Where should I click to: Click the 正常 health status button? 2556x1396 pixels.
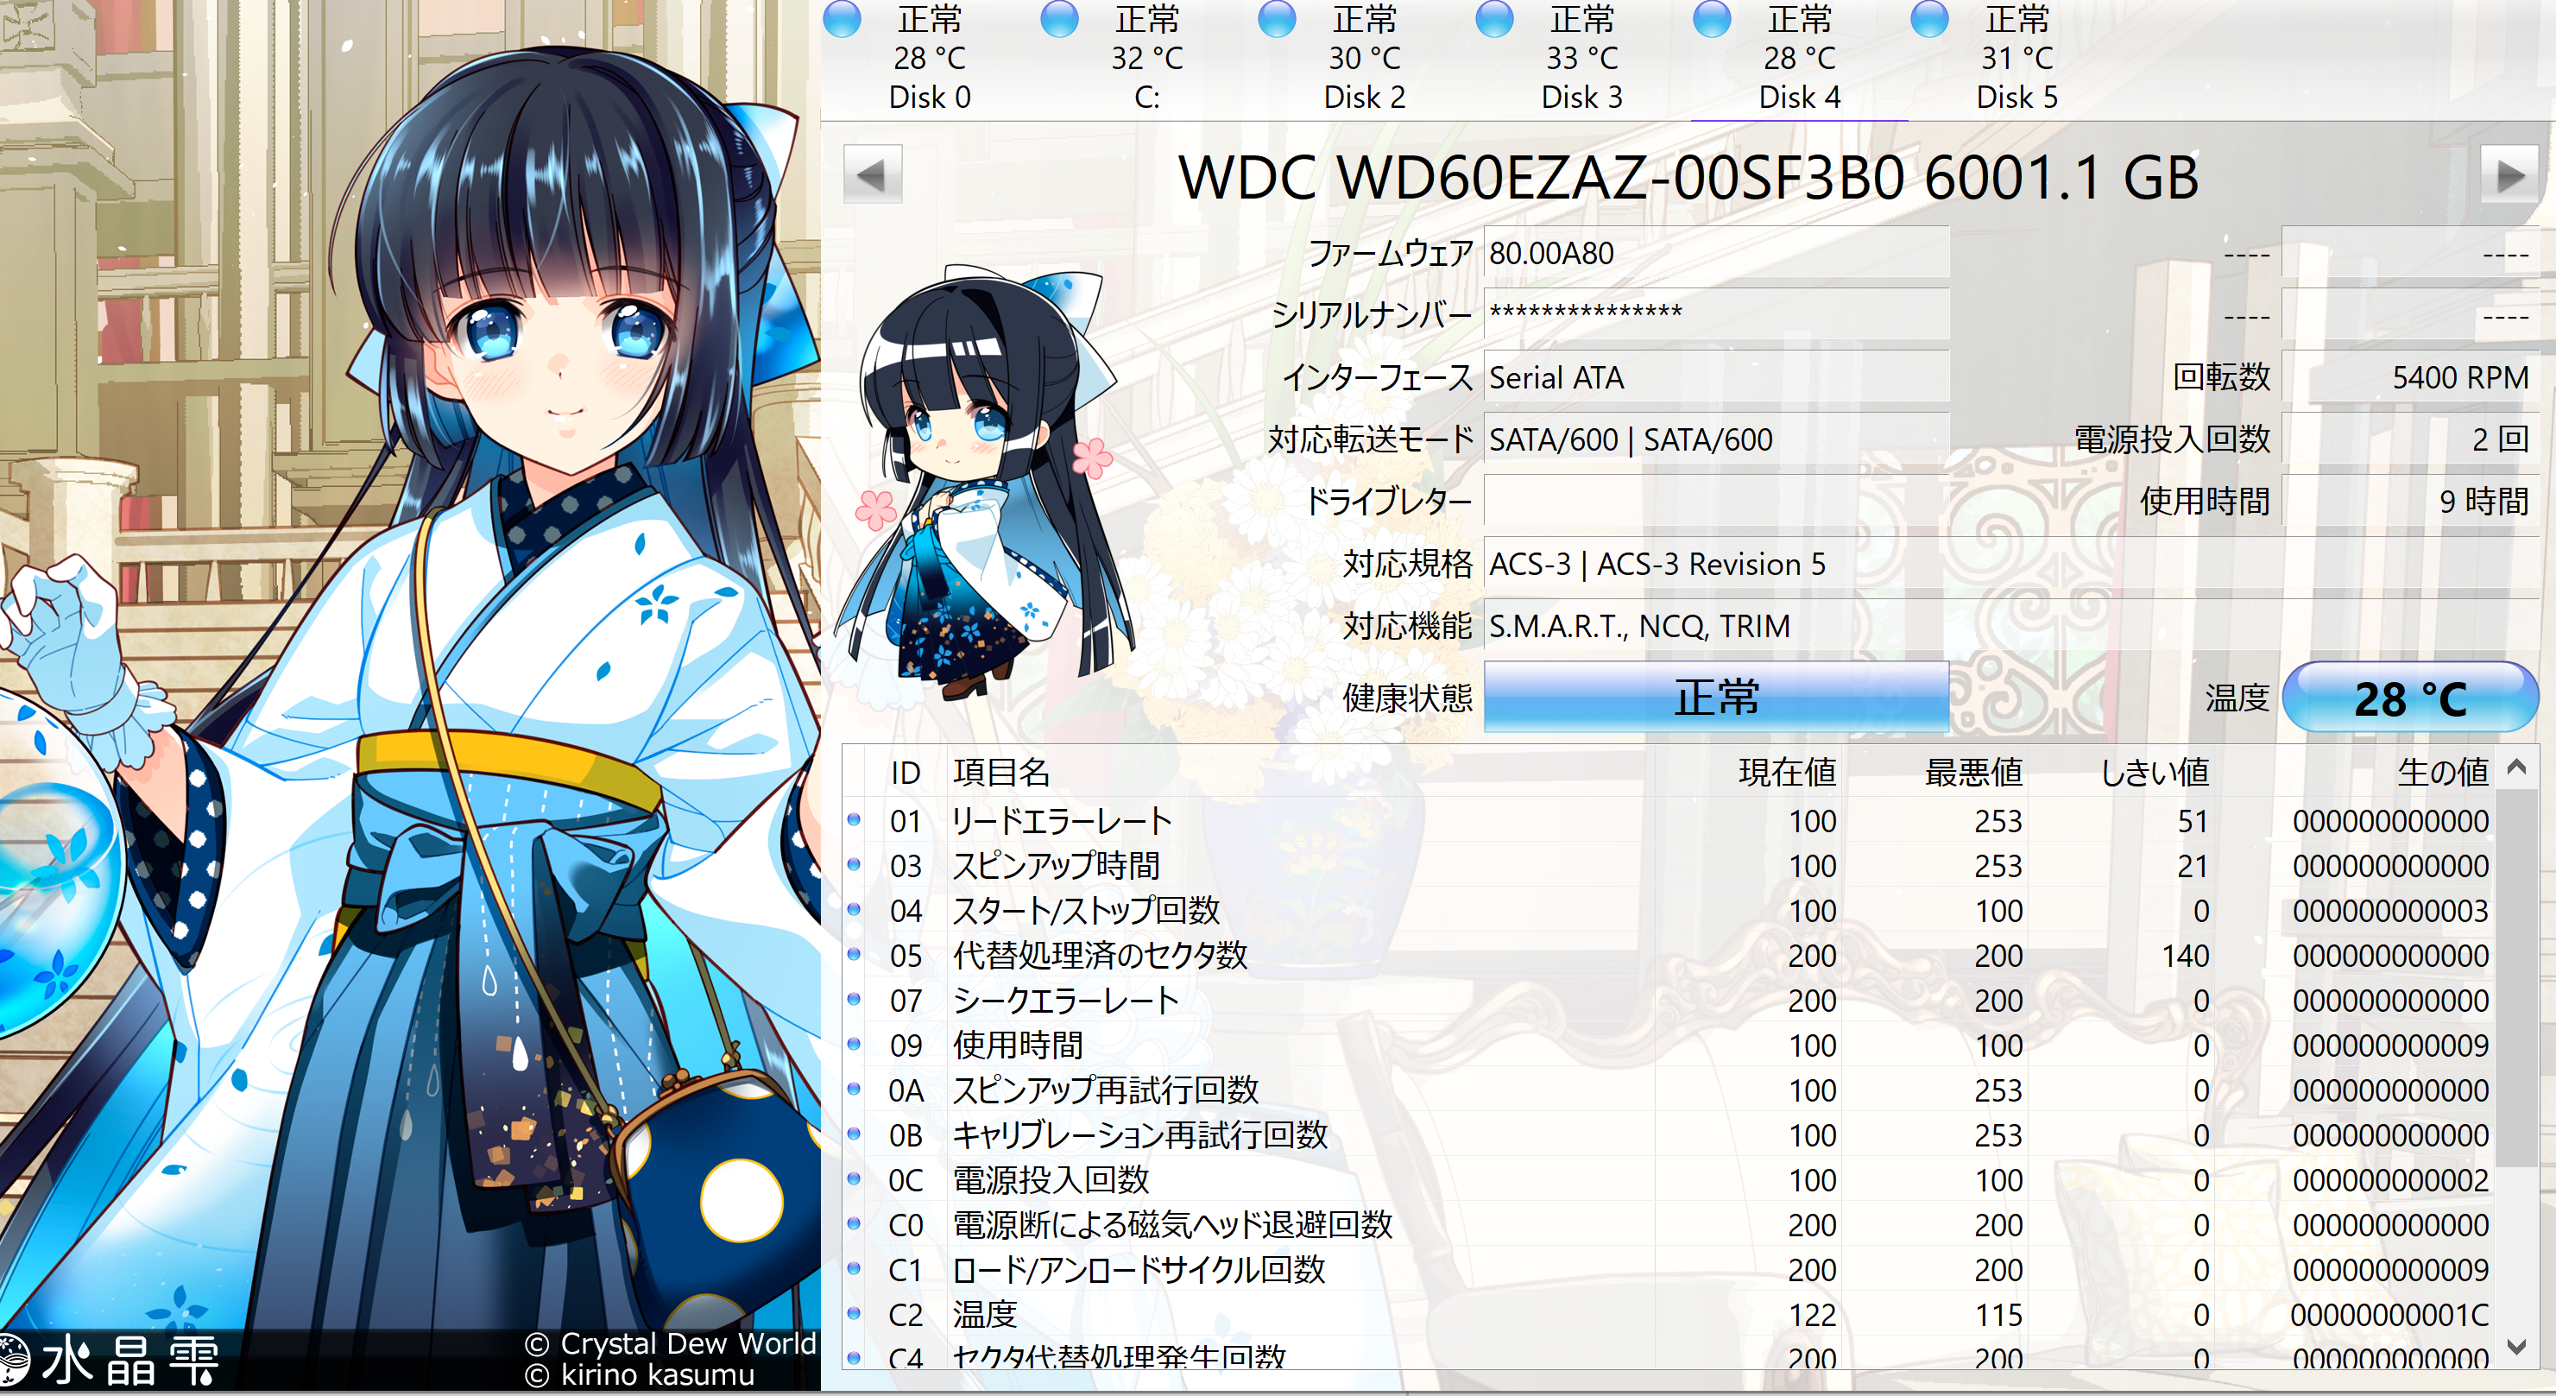point(1715,698)
